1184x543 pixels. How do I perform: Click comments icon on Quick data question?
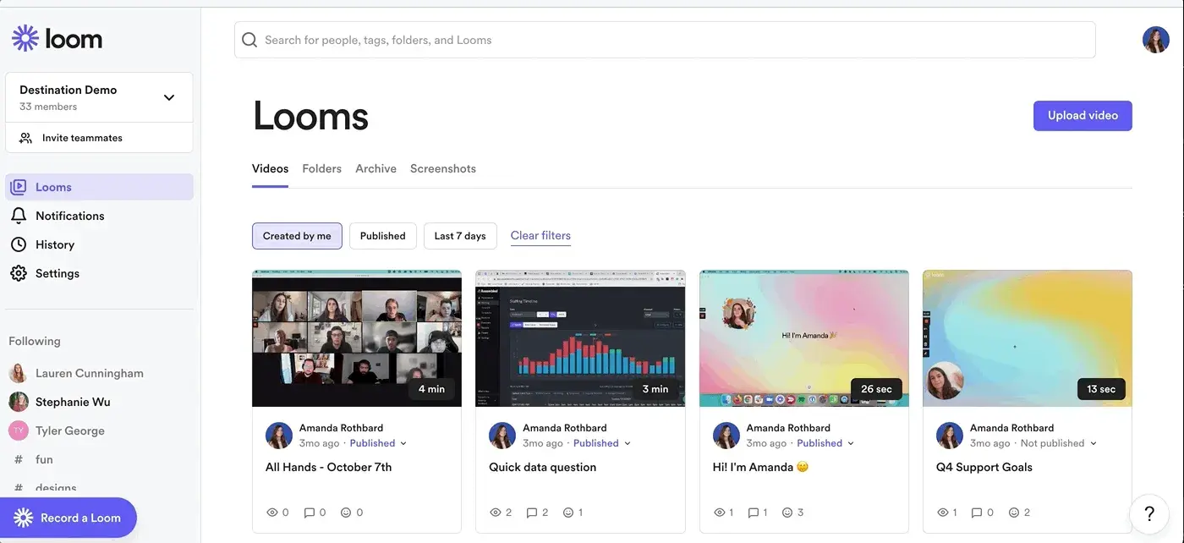coord(532,513)
